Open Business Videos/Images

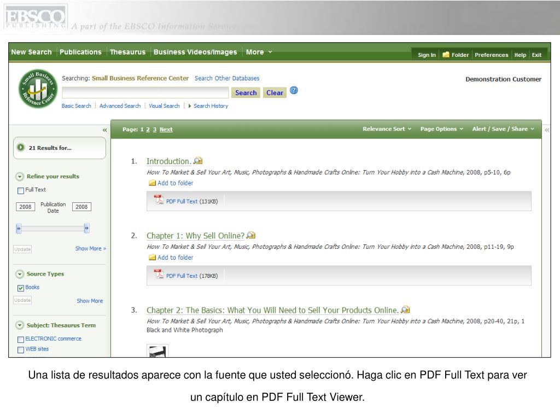pyautogui.click(x=195, y=52)
